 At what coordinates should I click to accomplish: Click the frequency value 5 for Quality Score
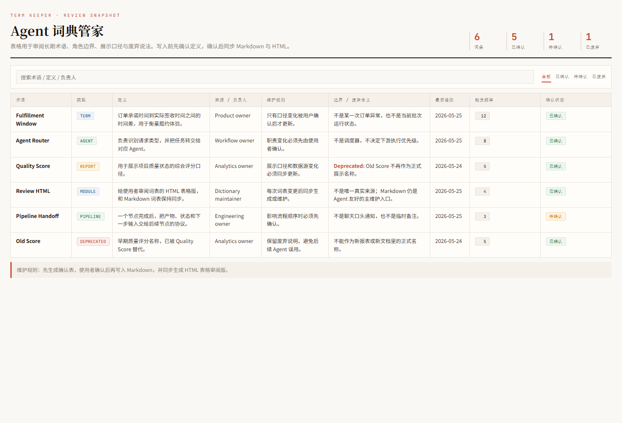click(482, 167)
